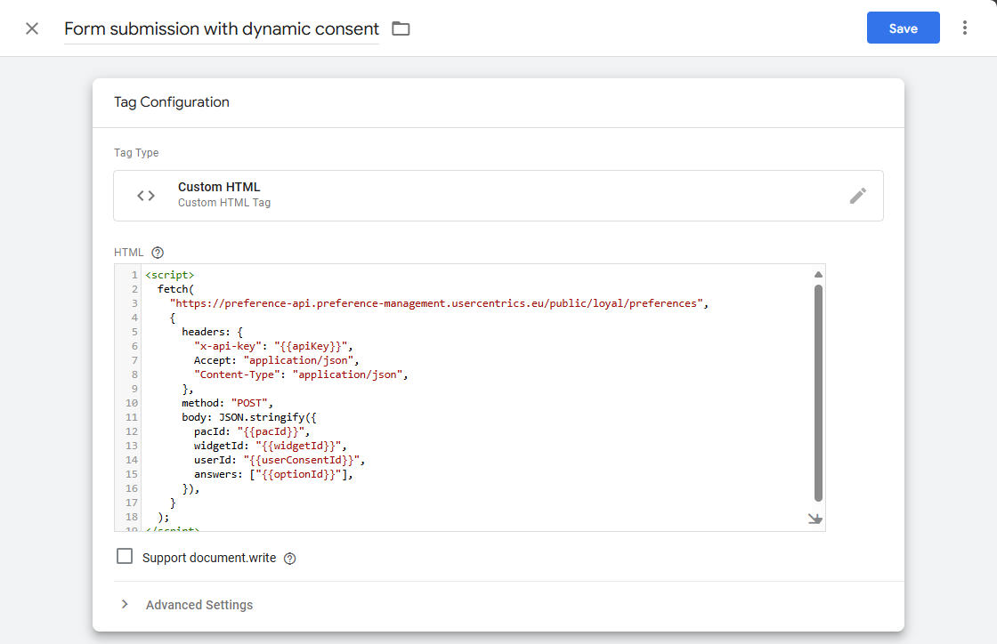Open the HTML field help icon
This screenshot has height=644, width=997.
(158, 253)
